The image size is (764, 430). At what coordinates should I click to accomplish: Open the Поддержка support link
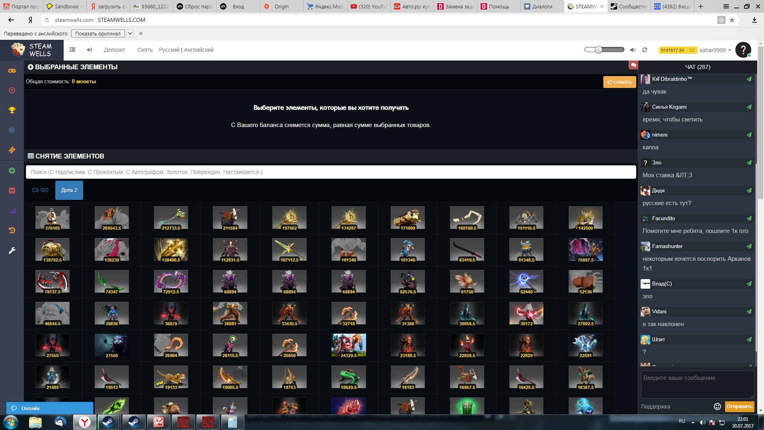coord(655,407)
